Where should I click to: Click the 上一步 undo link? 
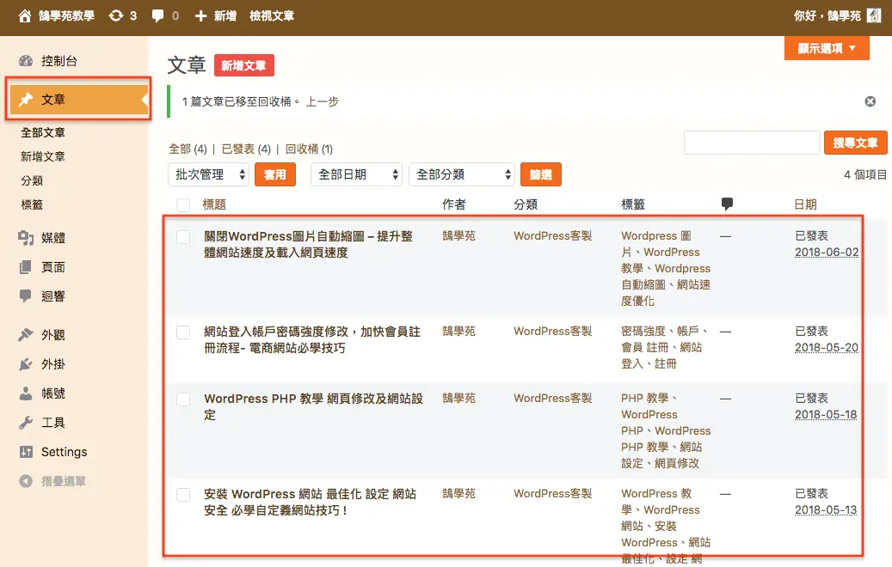323,101
